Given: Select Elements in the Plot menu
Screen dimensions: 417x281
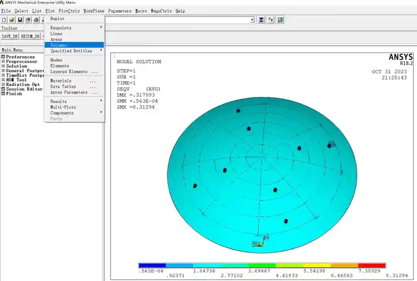Looking at the screenshot, I should pyautogui.click(x=74, y=66).
